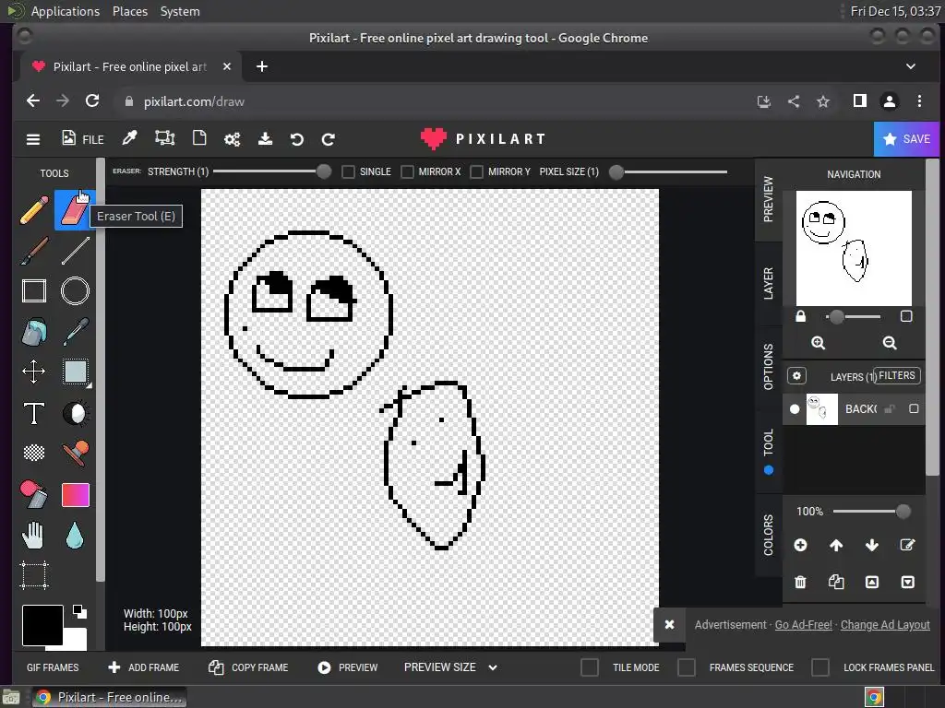
Task: Open the settings gears icon
Action: pos(232,139)
